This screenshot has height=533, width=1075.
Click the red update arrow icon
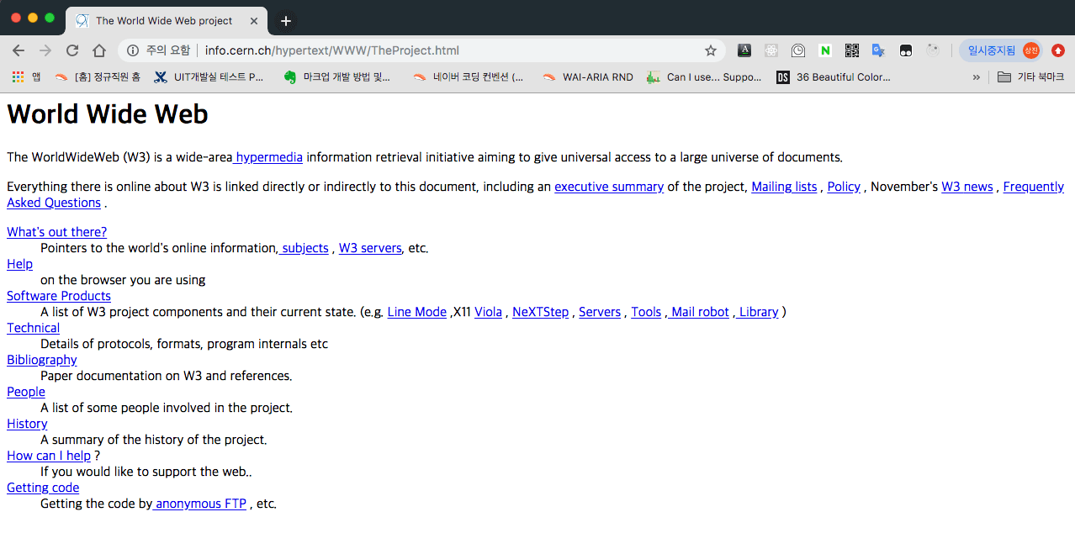(x=1058, y=50)
